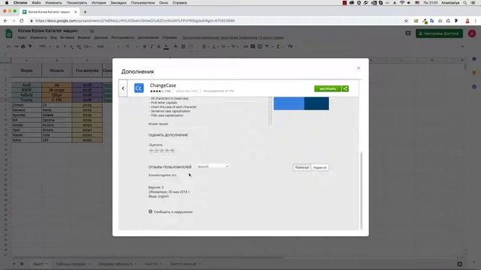
Task: Open the Закладки menu in macOS bar
Action: coord(118,3)
